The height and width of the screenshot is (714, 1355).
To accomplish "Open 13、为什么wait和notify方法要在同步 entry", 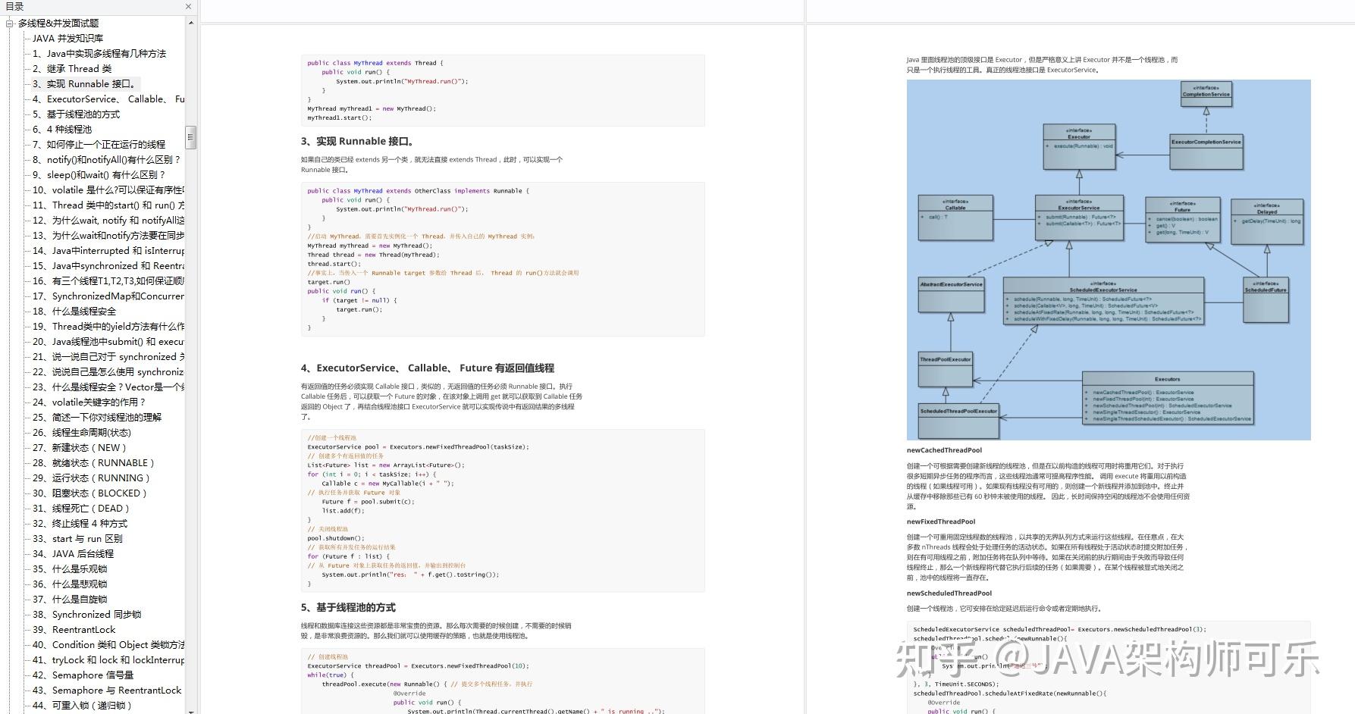I will 108,236.
